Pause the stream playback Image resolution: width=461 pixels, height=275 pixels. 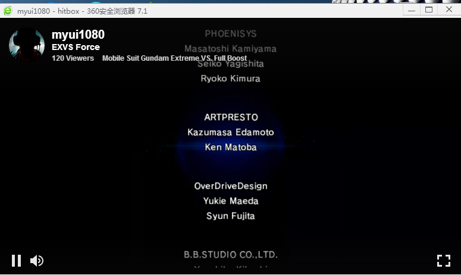(16, 261)
